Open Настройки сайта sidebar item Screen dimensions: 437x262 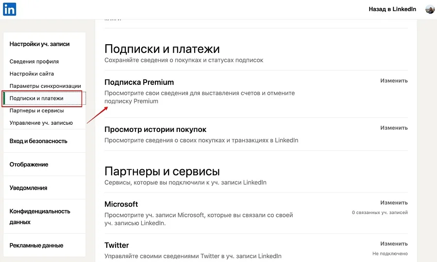pyautogui.click(x=32, y=74)
